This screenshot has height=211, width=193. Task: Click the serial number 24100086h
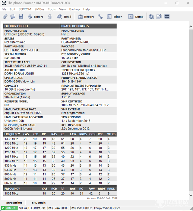pos(12,58)
